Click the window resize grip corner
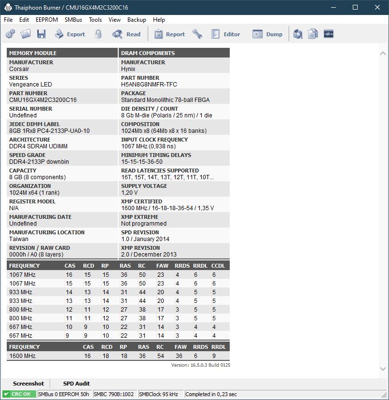Screen dimensions: 389x400 [x=384, y=395]
